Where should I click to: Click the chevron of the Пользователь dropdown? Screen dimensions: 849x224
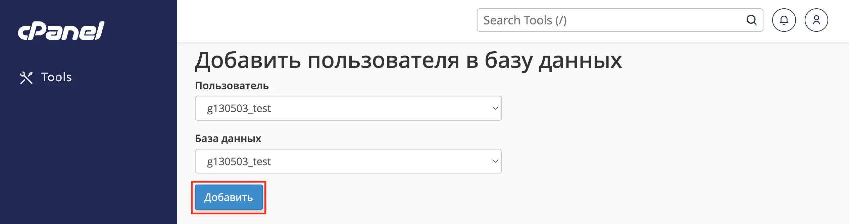click(495, 108)
